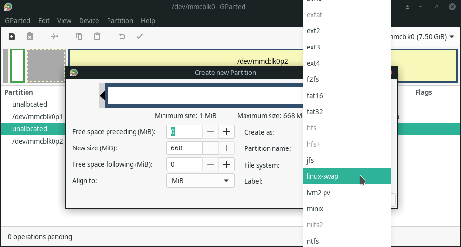Click the disabled exfat option
The width and height of the screenshot is (461, 247).
pyautogui.click(x=347, y=15)
